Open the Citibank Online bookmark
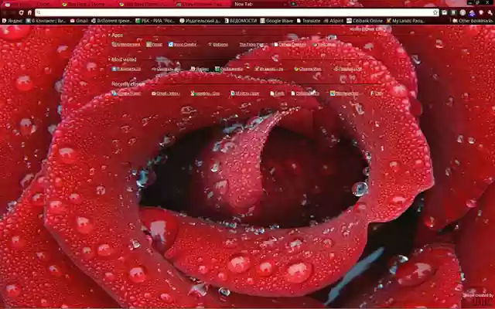 [364, 21]
